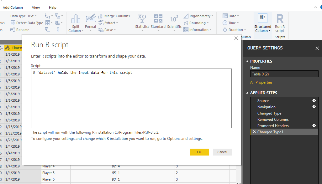322x184 pixels.
Task: Open the Data Type: Text dropdown
Action: (x=24, y=16)
